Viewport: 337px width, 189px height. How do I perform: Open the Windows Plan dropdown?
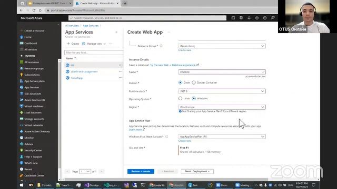point(222,136)
